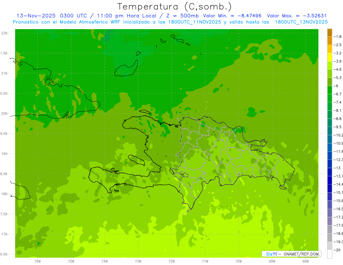
Task: Click the '69W' longitude label
Action: pyautogui.click(x=272, y=261)
